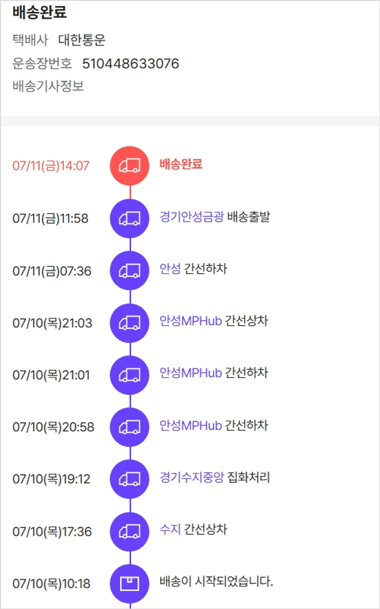Click truck icon at 07/10 20:58 entry
Image resolution: width=380 pixels, height=609 pixels.
(130, 427)
